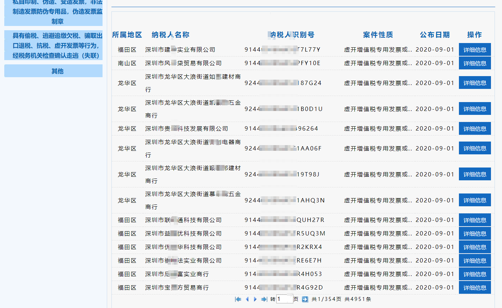Open 详细信息 for row ending 1B0D1U

click(x=475, y=109)
